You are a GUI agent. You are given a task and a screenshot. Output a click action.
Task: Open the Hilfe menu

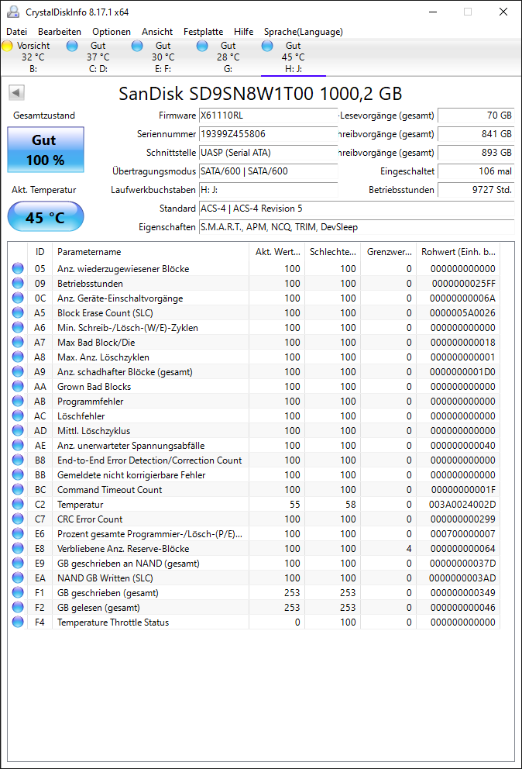244,31
